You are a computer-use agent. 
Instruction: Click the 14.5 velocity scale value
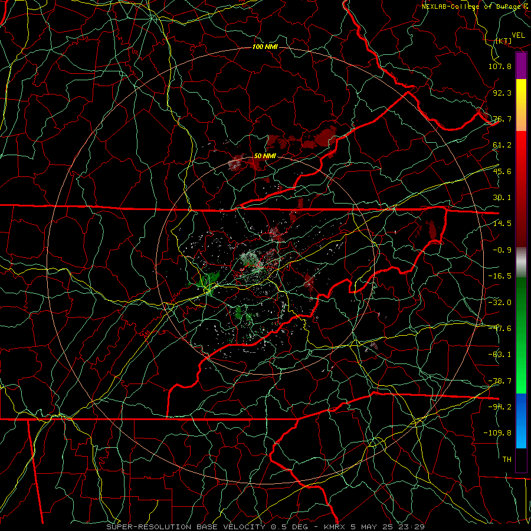point(502,224)
